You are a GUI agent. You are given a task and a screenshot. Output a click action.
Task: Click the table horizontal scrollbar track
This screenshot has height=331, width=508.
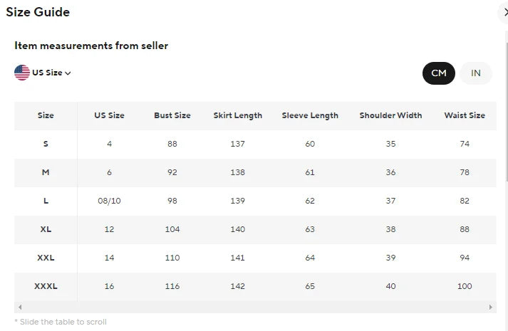pos(255,308)
